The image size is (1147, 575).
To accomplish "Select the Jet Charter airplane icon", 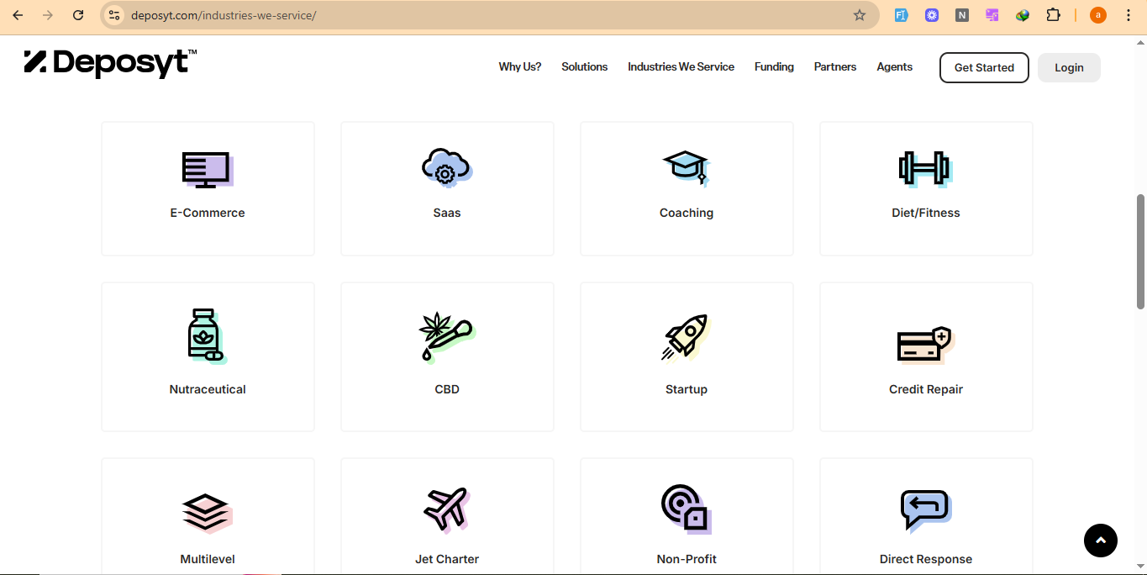I will pos(446,509).
